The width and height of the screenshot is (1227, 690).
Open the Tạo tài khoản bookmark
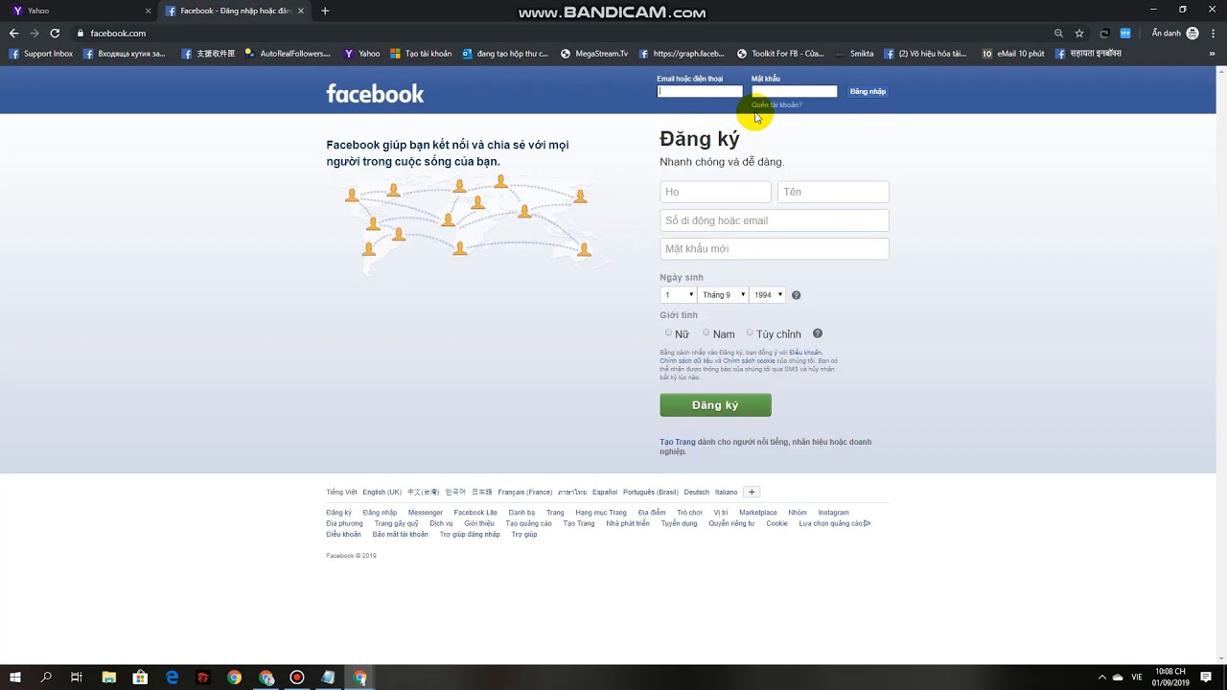(421, 54)
